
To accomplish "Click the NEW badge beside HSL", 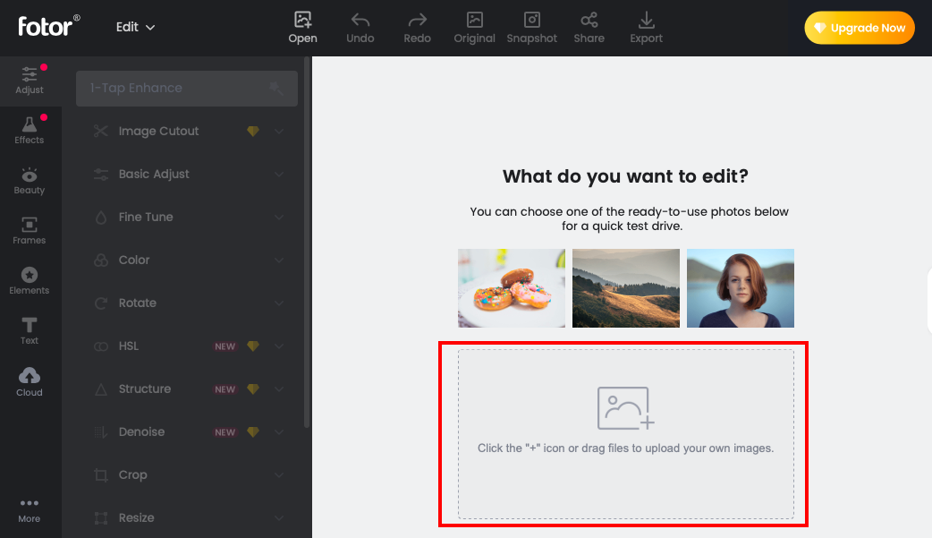I will coord(225,346).
